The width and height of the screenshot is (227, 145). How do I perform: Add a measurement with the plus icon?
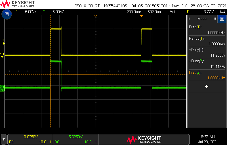pyautogui.click(x=207, y=86)
